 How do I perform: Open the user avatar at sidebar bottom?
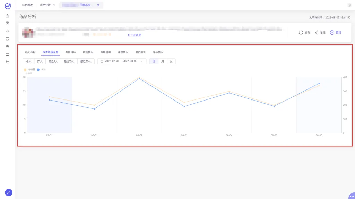tap(9, 192)
